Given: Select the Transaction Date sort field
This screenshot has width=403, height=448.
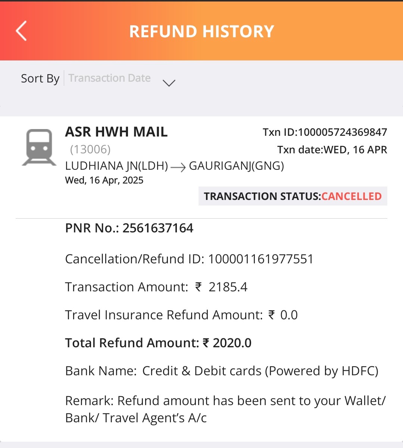Looking at the screenshot, I should tap(109, 78).
